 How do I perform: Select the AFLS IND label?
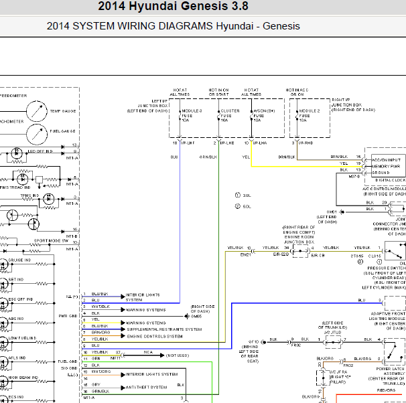pyautogui.click(x=17, y=357)
